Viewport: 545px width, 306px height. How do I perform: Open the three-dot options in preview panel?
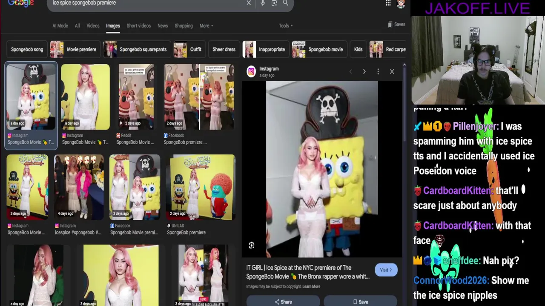378,71
